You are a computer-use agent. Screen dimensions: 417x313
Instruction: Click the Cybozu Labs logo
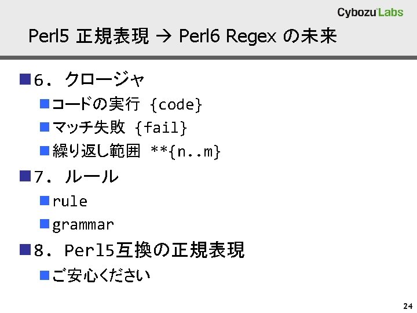(370, 12)
